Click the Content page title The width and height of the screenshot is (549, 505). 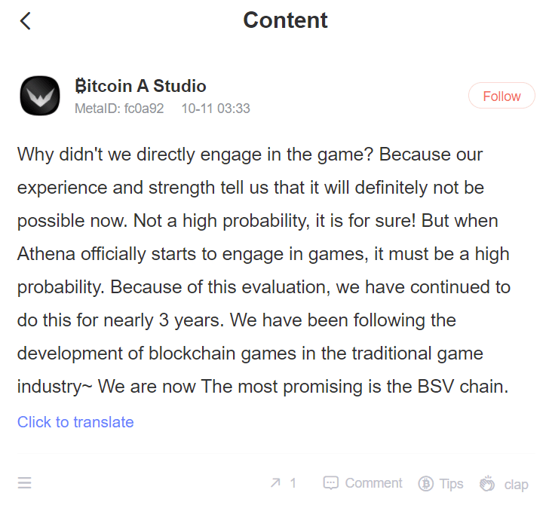click(285, 20)
